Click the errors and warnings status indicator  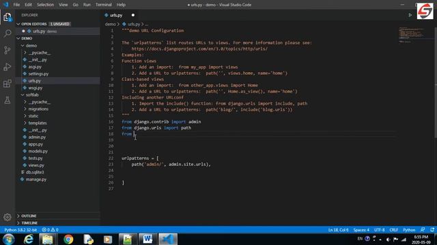coord(50,230)
